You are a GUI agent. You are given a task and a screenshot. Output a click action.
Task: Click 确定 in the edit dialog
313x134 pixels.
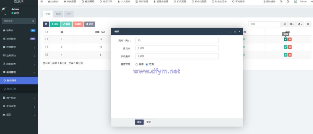tap(139, 122)
